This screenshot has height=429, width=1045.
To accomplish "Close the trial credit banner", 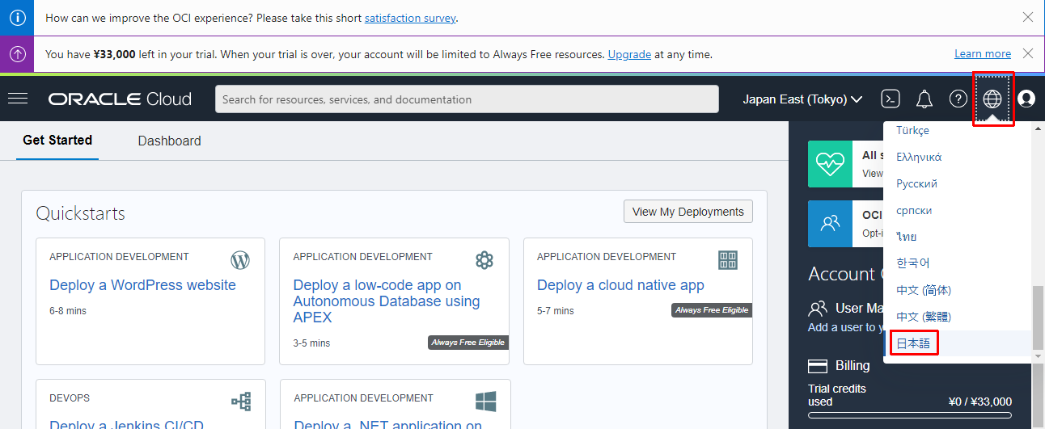I will point(1028,53).
